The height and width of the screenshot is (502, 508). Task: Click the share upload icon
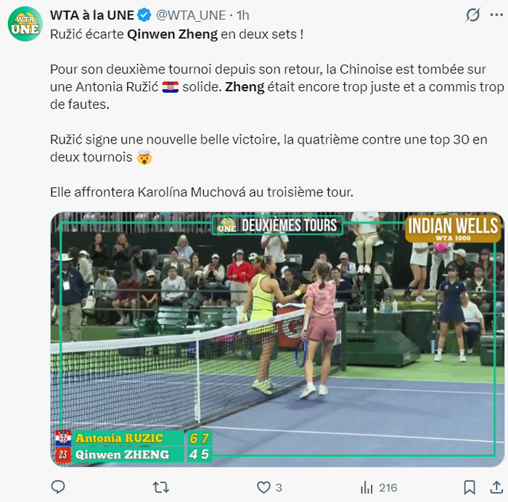pos(496,487)
